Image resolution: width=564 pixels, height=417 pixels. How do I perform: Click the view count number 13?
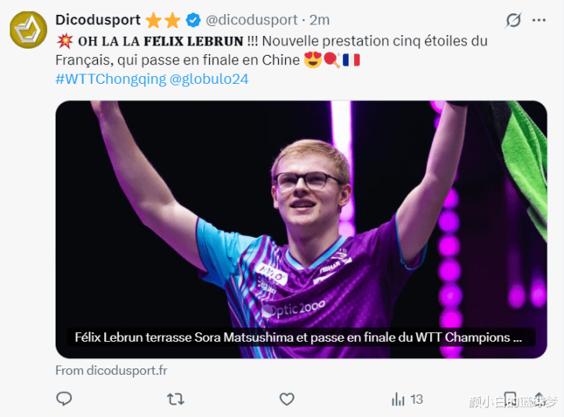point(417,400)
